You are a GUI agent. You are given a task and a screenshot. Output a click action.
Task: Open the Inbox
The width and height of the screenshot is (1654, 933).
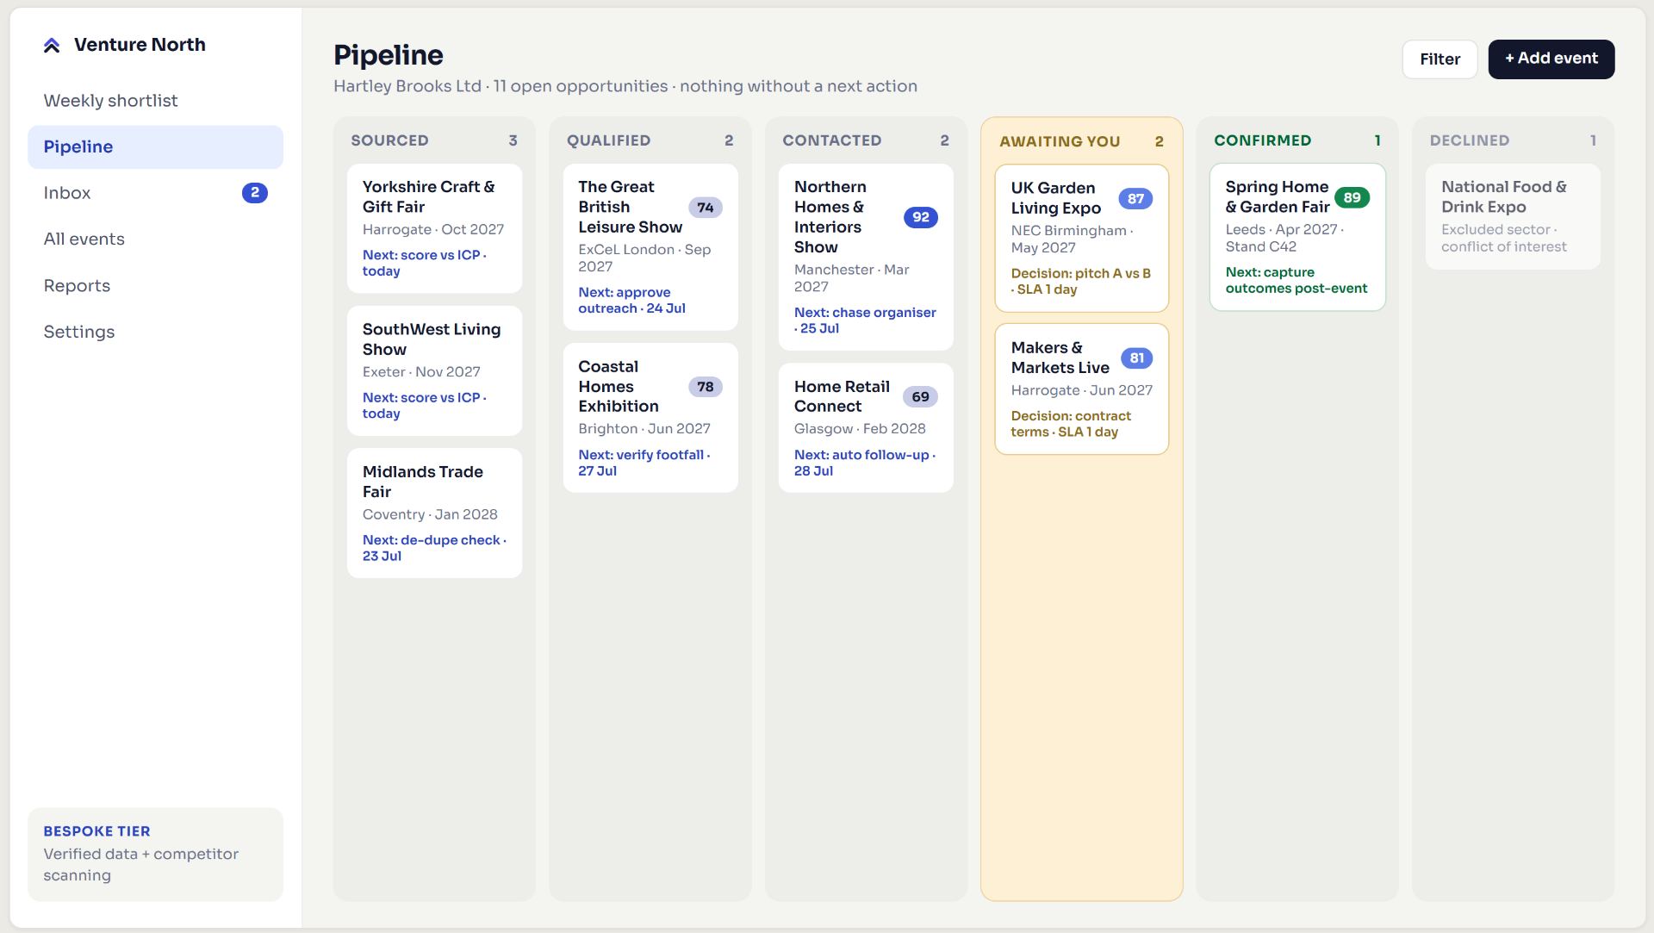(x=155, y=193)
